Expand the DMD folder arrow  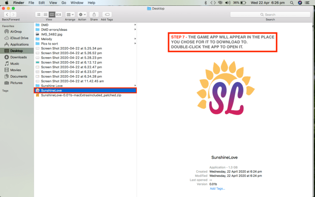135,25
